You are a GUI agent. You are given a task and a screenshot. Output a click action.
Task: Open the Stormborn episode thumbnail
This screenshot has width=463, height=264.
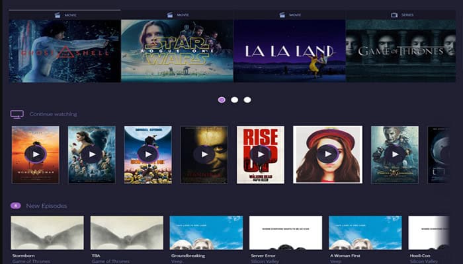click(47, 233)
